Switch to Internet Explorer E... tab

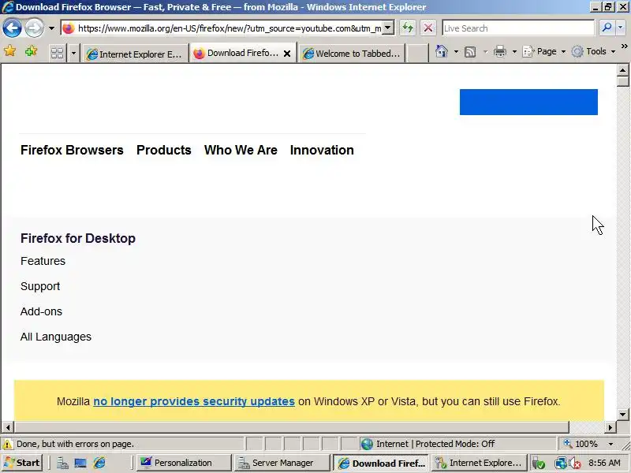pos(134,54)
